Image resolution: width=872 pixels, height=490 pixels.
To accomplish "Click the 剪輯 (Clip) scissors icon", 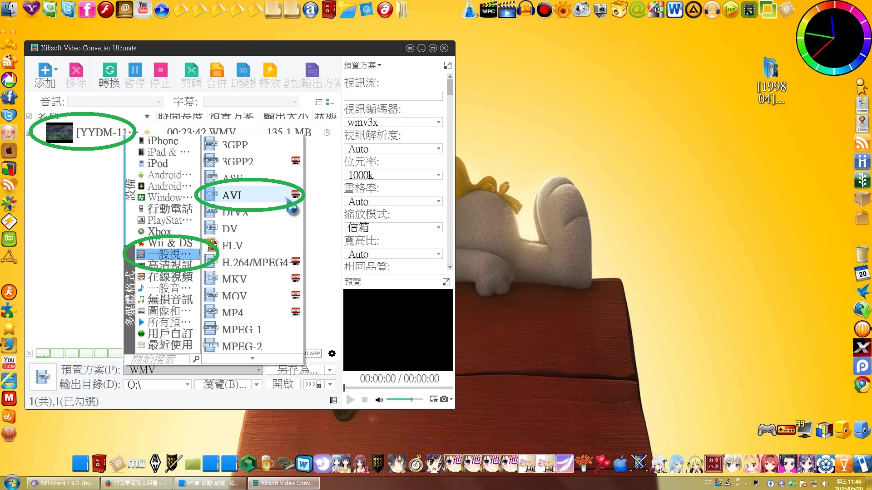I will tap(191, 70).
